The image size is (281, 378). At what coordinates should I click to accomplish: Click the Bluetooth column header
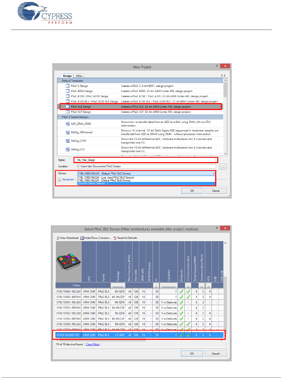181,262
